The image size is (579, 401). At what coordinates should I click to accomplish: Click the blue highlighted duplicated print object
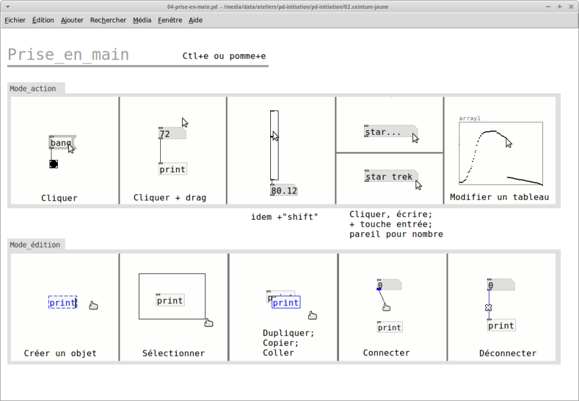point(286,303)
